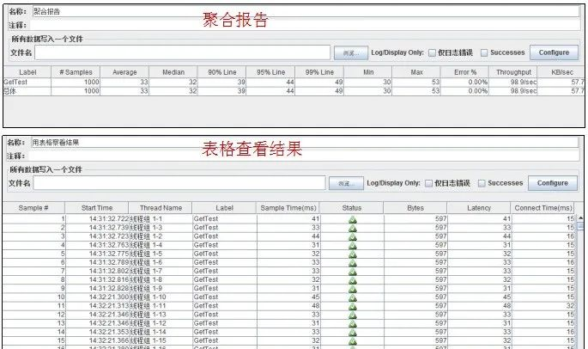Select the green status icon for sample 5
The image size is (588, 349).
(353, 254)
